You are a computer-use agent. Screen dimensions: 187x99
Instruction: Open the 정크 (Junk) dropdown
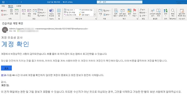click(x=5, y=14)
